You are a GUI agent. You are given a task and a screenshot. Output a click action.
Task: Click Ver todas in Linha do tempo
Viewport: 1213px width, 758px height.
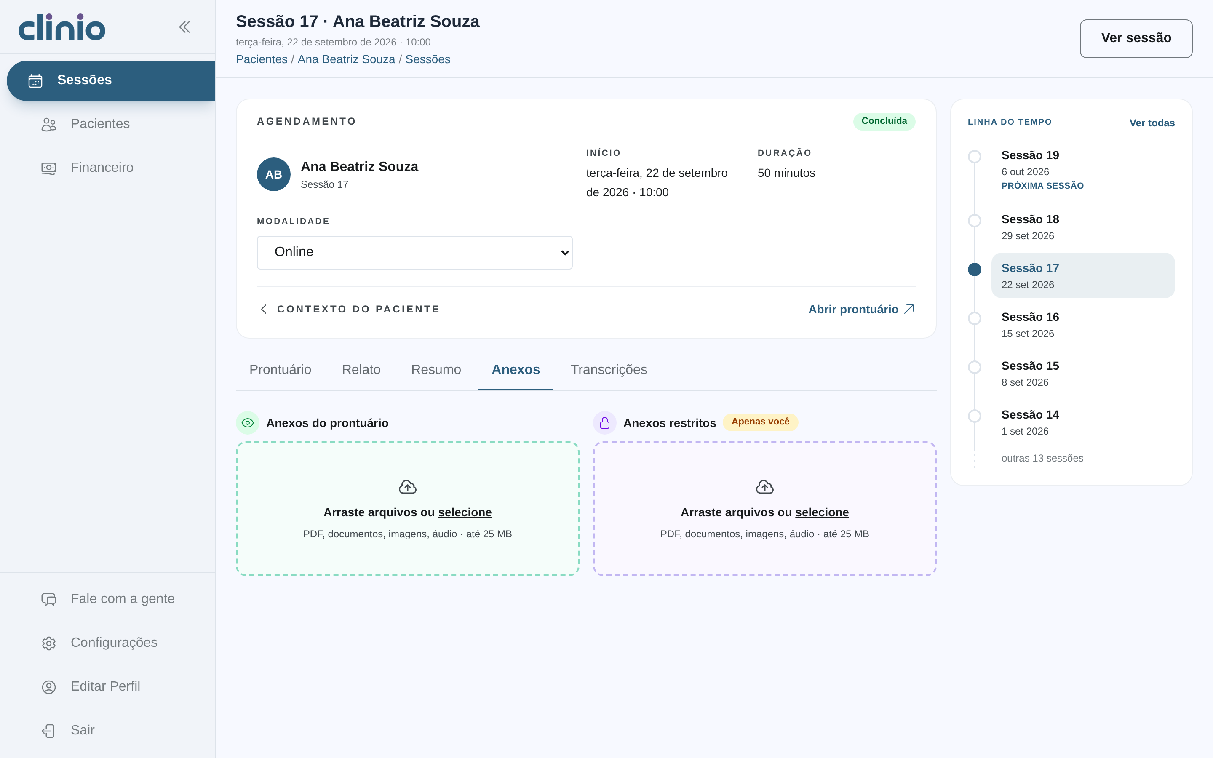pyautogui.click(x=1152, y=123)
